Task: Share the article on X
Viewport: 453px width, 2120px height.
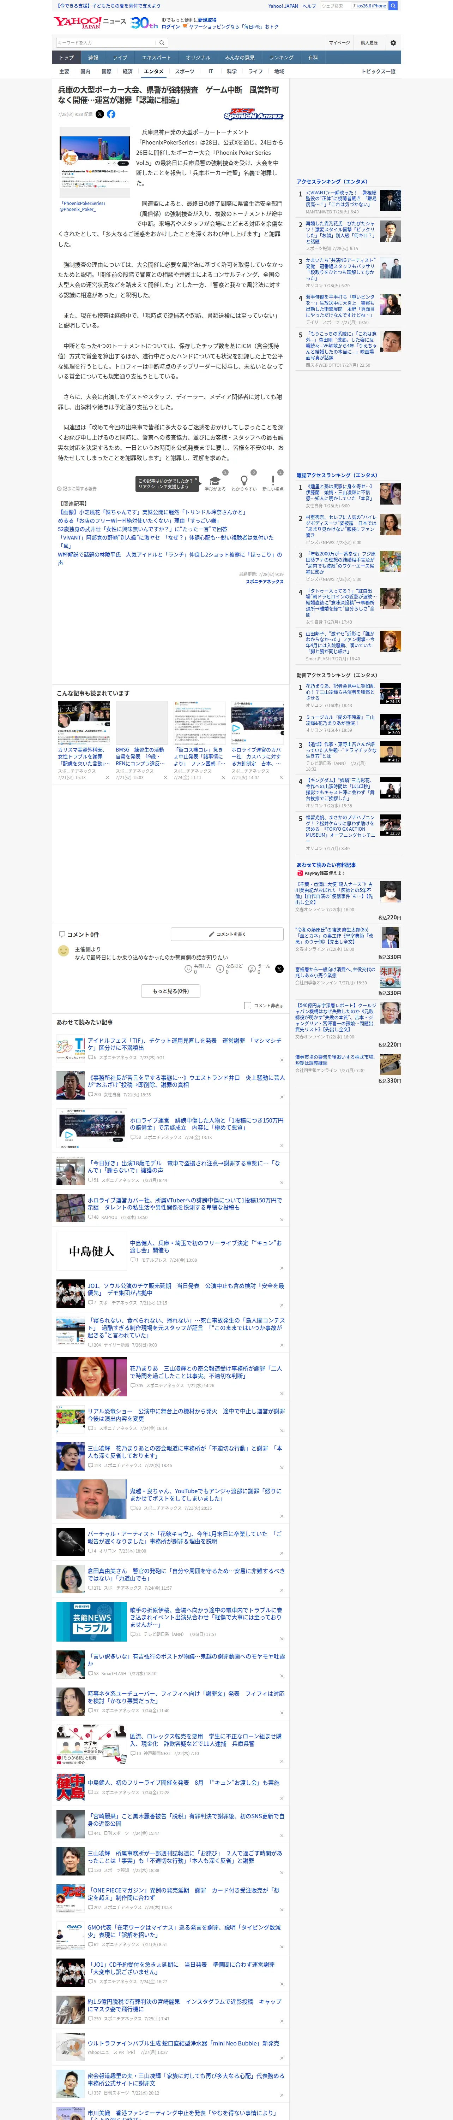Action: (100, 114)
